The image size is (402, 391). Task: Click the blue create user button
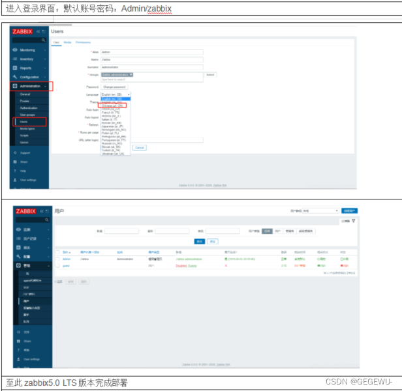point(349,210)
